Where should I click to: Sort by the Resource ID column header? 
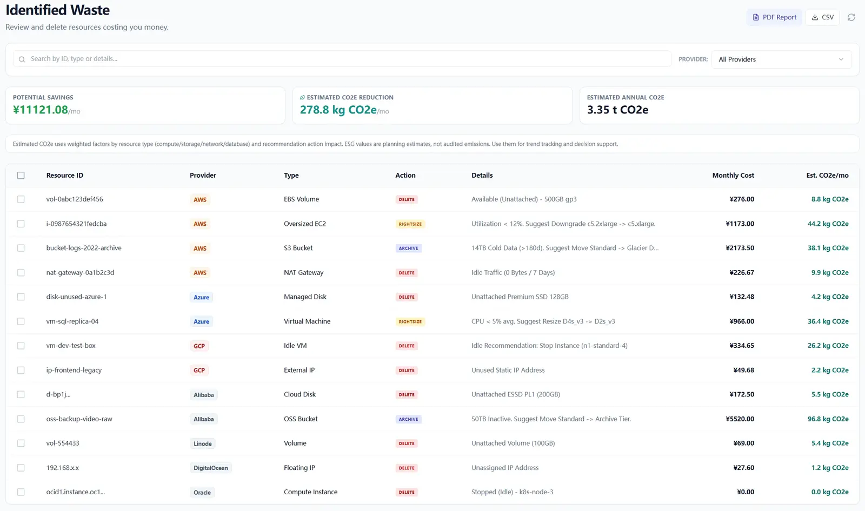point(65,176)
